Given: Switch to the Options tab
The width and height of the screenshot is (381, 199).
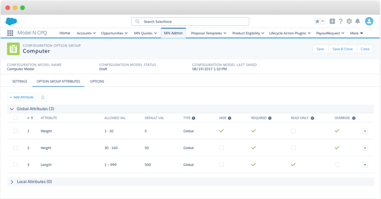Looking at the screenshot, I should click(x=97, y=81).
